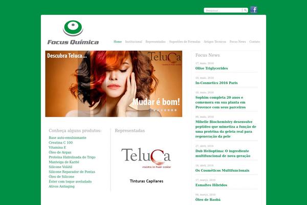Open the Contato menu item
Viewport: 307px width, 205px height.
(254, 42)
